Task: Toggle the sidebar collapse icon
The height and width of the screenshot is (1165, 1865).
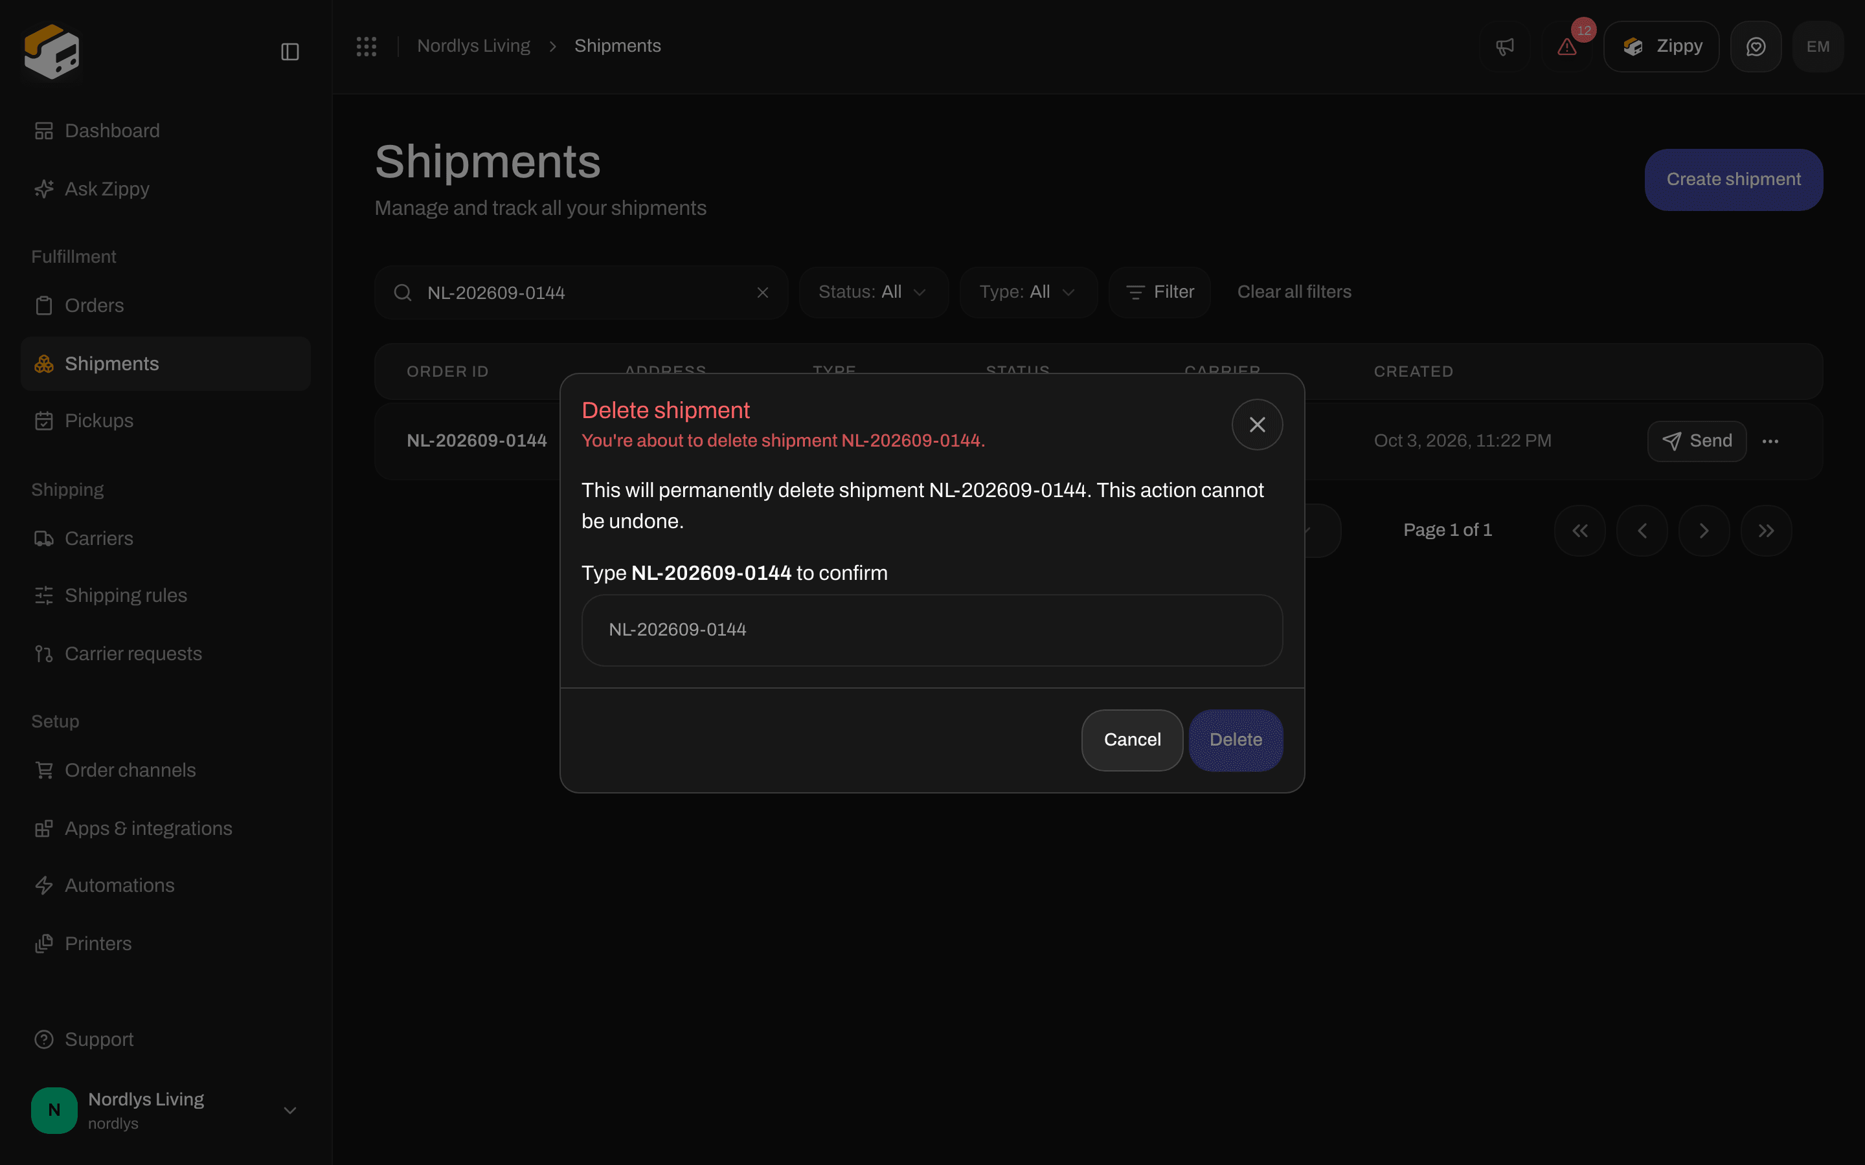Action: click(289, 52)
